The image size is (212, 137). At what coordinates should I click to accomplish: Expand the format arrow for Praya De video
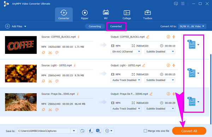click(198, 102)
